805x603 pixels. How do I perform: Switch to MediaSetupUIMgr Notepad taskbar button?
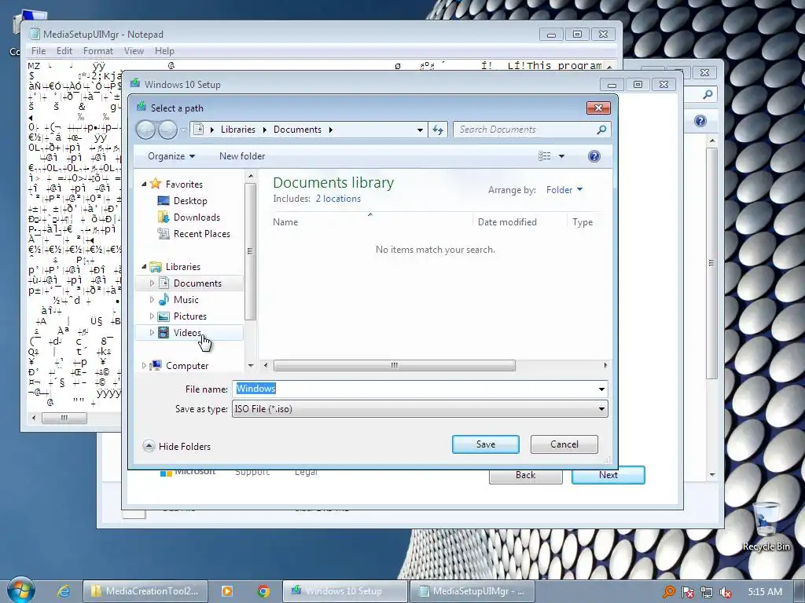pyautogui.click(x=472, y=591)
